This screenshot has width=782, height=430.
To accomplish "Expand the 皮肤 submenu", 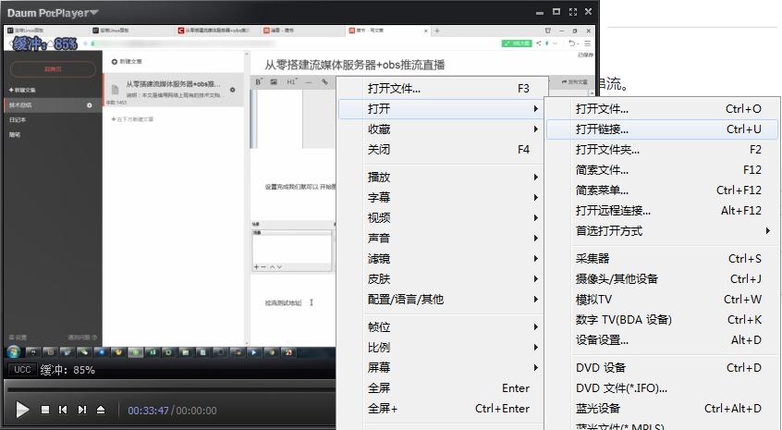I will pyautogui.click(x=441, y=279).
